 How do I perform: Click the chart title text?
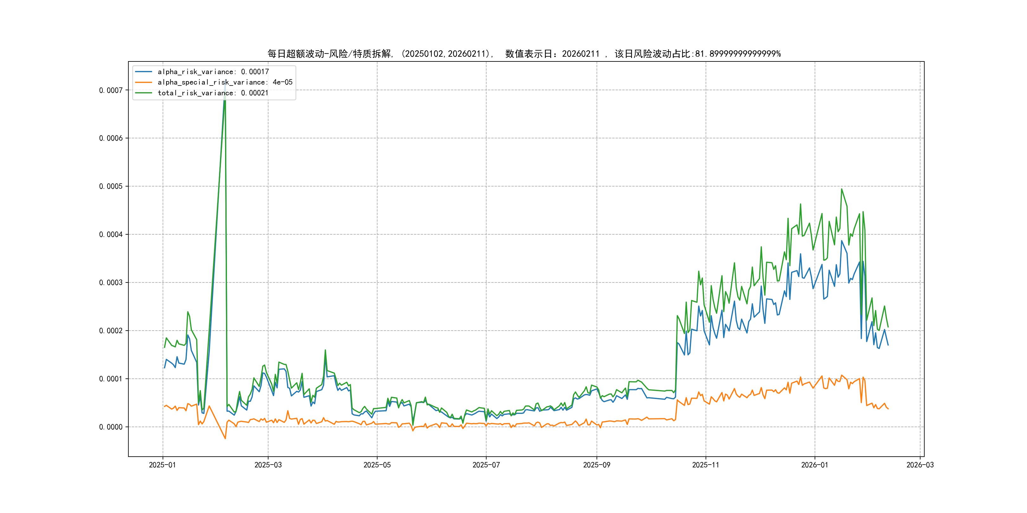(524, 54)
